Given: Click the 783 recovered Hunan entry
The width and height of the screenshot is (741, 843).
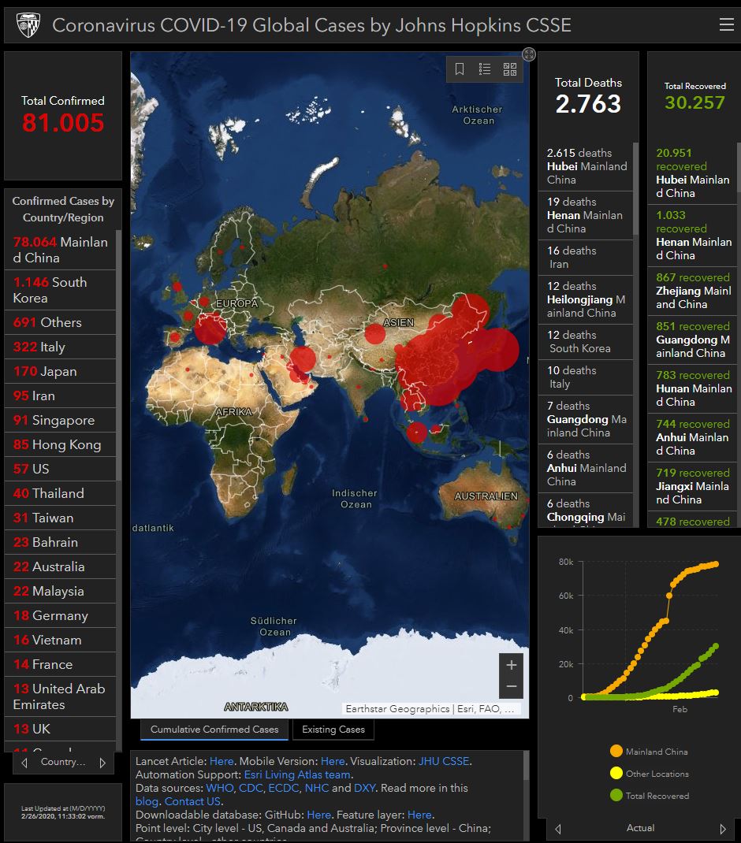Looking at the screenshot, I should coord(692,388).
